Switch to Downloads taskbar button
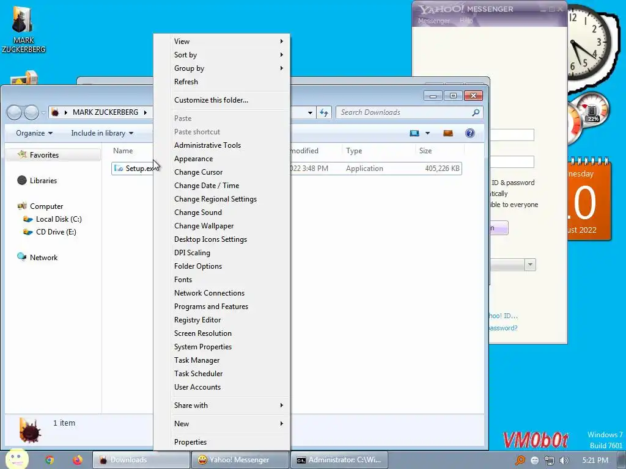 tap(141, 460)
